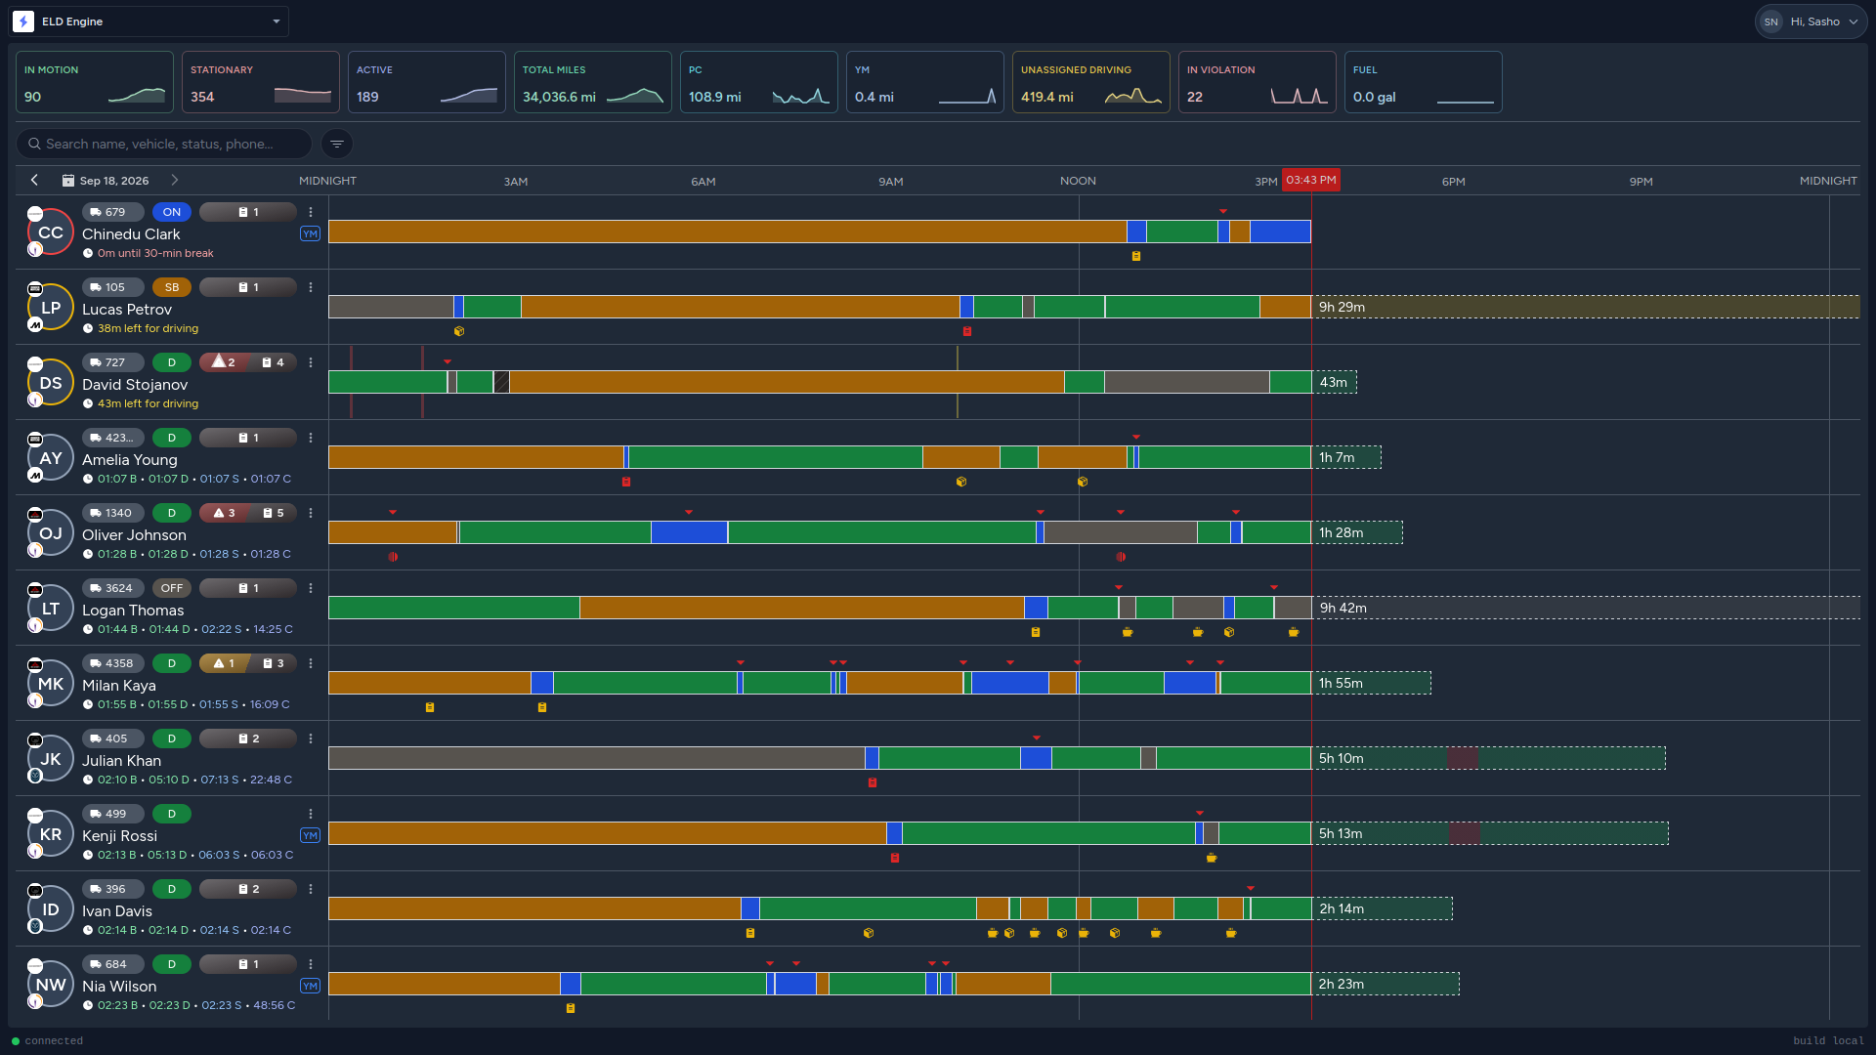Click Chinedu Clark's YM badge
The height and width of the screenshot is (1055, 1876).
(310, 233)
